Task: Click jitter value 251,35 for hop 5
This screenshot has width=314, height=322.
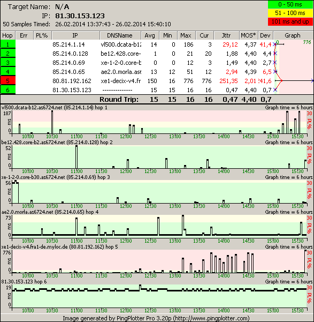Action: click(228, 81)
